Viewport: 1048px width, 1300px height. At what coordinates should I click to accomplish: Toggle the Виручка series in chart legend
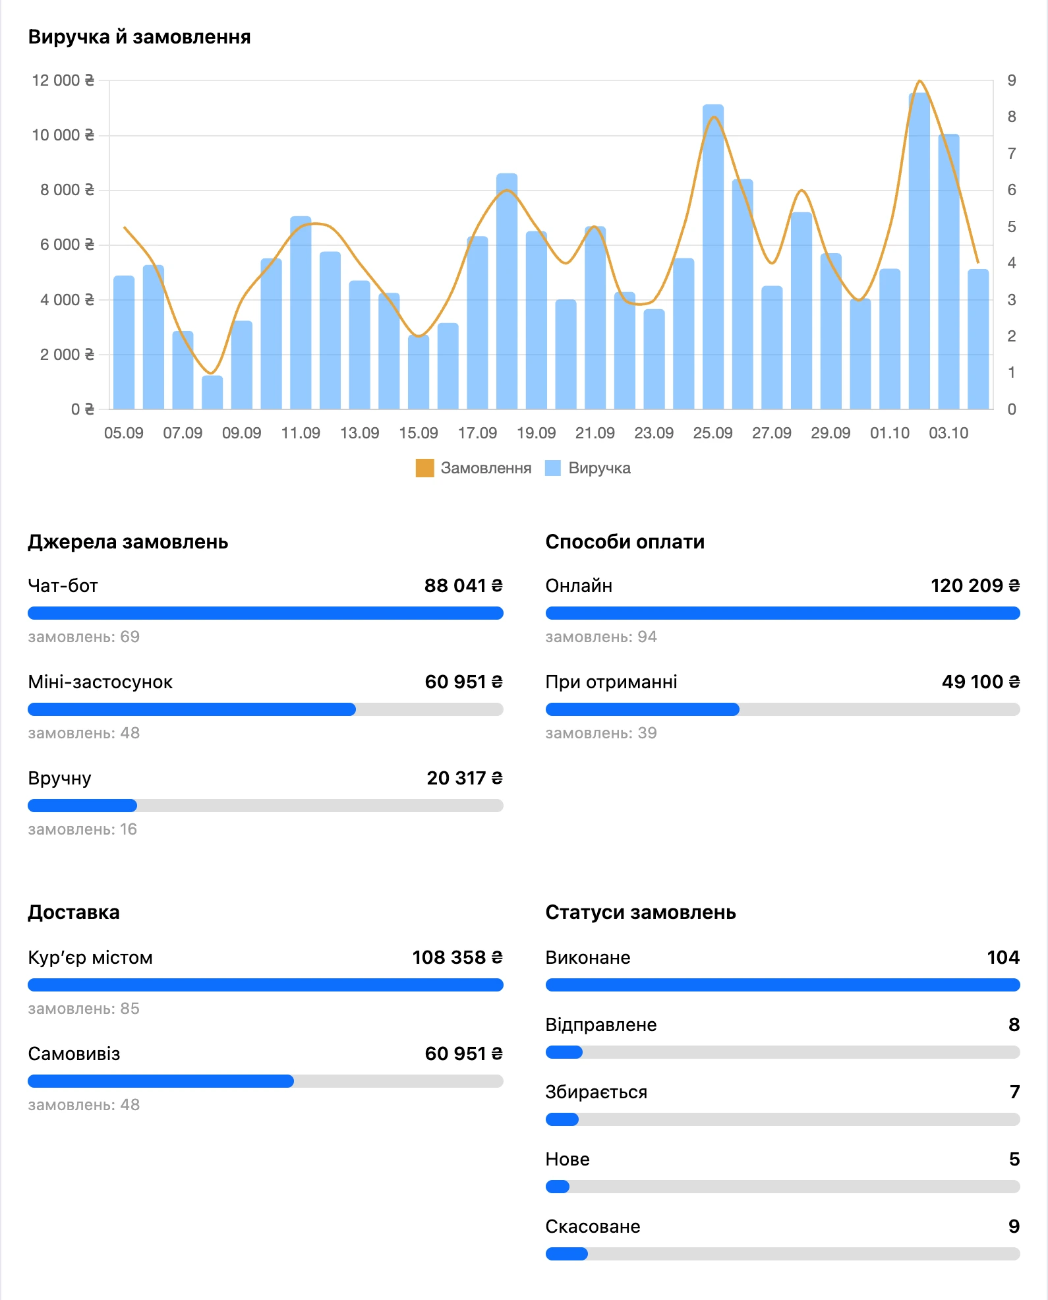coord(588,468)
